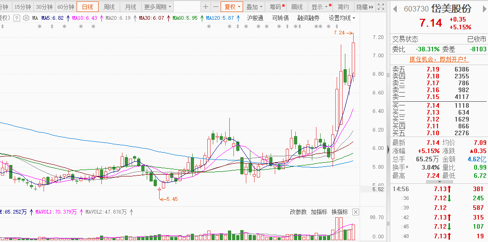The image size is (488, 242).
Task: Click the 融资融券 link
Action: pos(308,18)
